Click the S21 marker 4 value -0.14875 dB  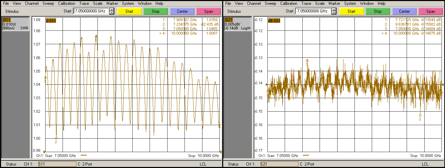click(x=430, y=34)
